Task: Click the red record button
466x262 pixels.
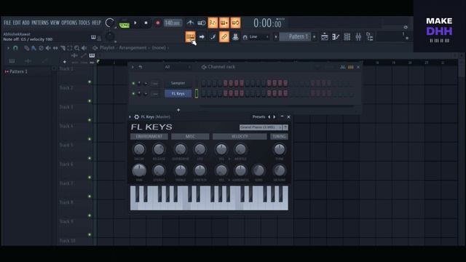Action: 157,23
